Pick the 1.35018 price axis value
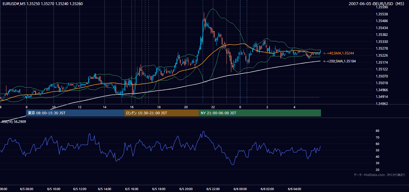The width and height of the screenshot is (409, 192). pos(382,83)
